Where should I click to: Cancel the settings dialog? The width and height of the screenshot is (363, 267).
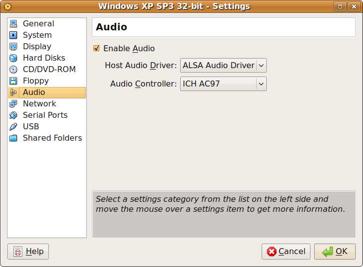(x=286, y=252)
